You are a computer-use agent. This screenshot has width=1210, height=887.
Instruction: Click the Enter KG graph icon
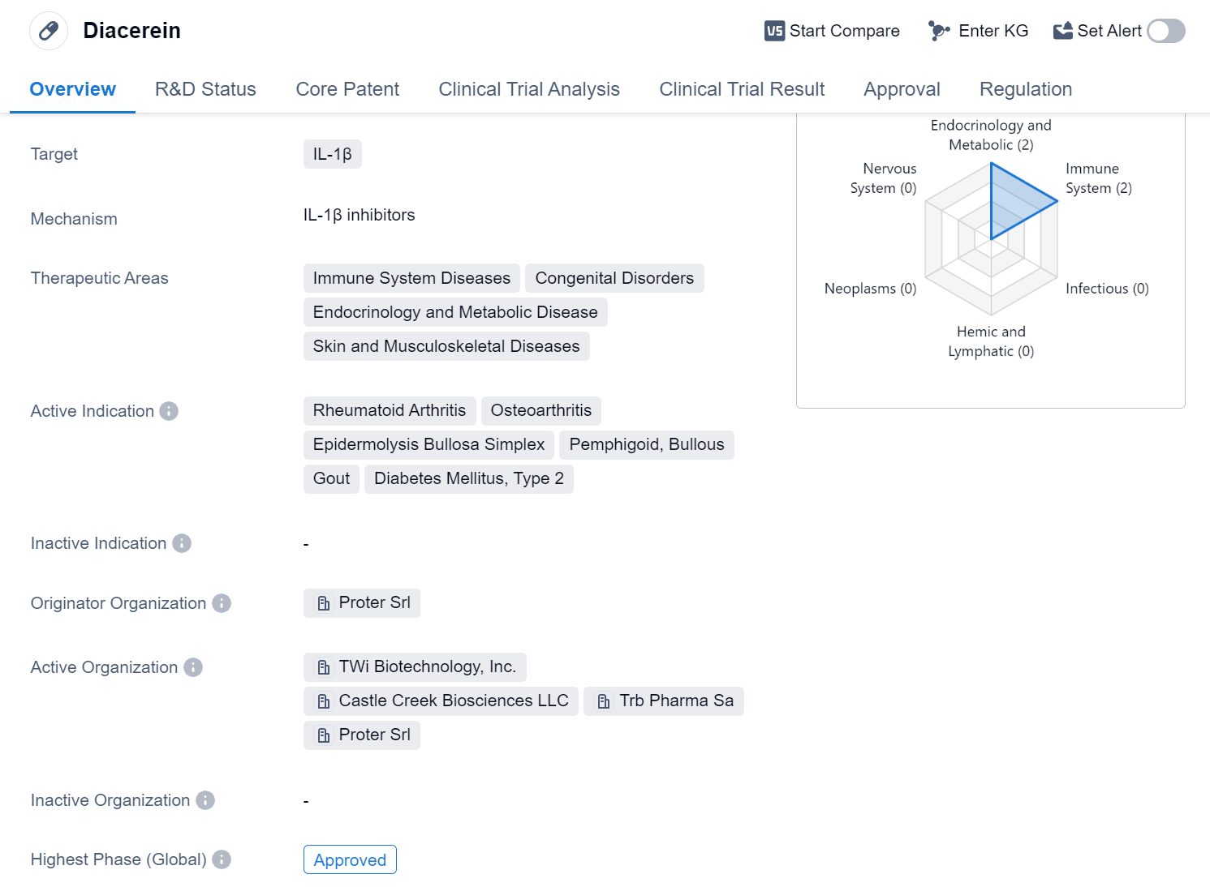click(939, 31)
